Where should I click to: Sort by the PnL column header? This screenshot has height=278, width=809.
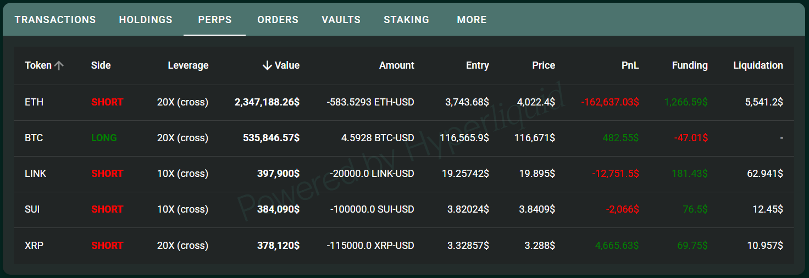click(630, 65)
